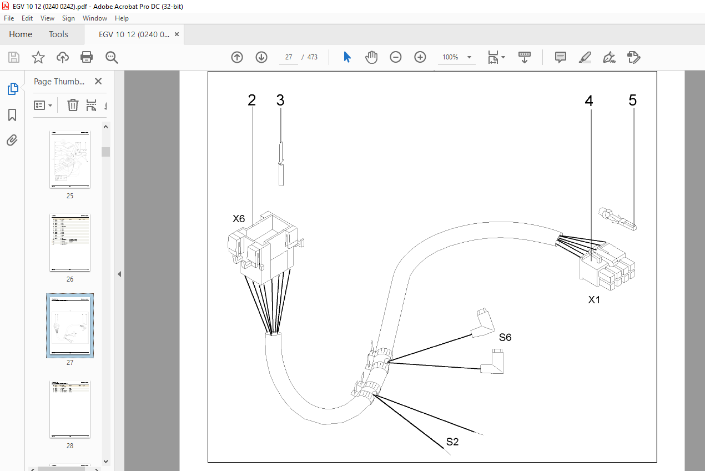Open the find text search tool
Screen dimensions: 705x471
(112, 57)
